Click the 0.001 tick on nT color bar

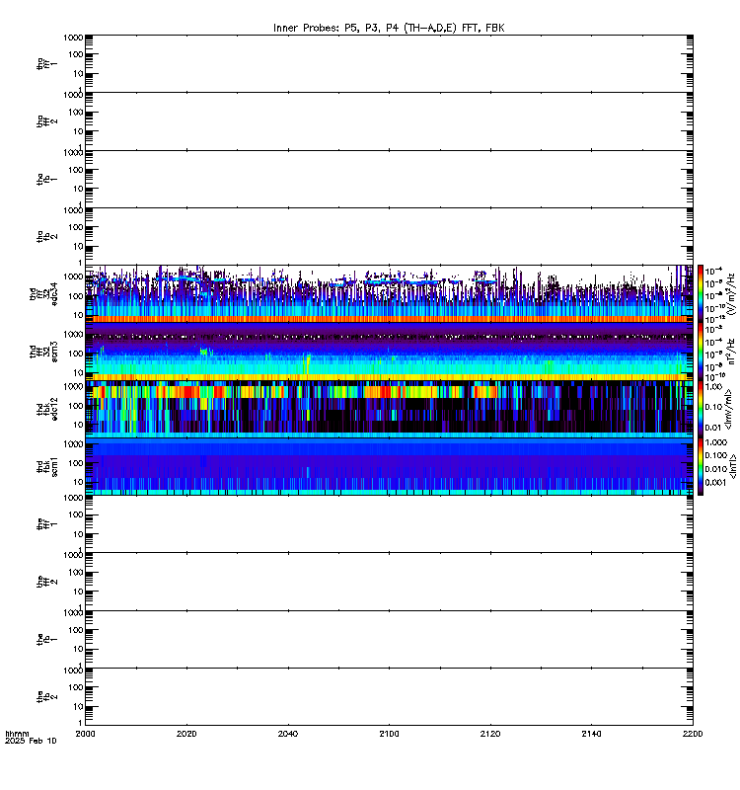[x=716, y=482]
